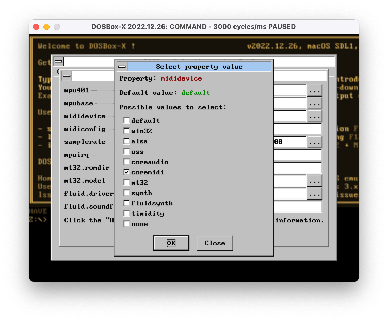Open value picker for mididevice row
The height and width of the screenshot is (320, 388).
tap(314, 117)
